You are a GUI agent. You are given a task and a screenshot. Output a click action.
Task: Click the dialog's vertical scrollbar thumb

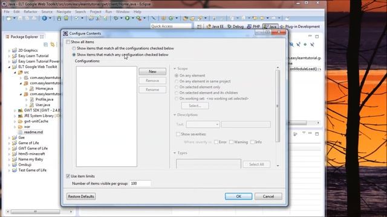(x=278, y=106)
